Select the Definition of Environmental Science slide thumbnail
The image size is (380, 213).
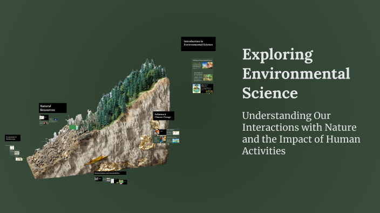[202, 64]
